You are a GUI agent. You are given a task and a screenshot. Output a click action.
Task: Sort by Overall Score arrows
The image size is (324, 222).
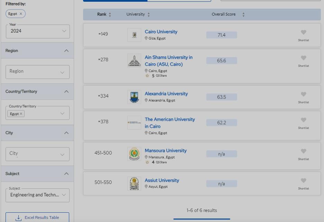click(243, 15)
